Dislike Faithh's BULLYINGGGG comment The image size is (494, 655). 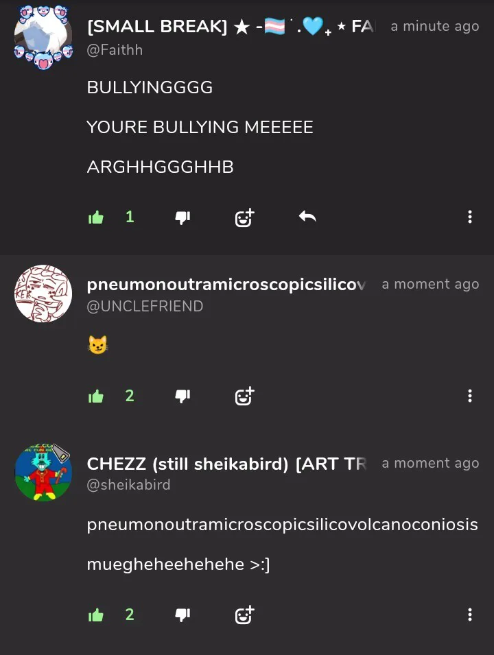coord(183,217)
